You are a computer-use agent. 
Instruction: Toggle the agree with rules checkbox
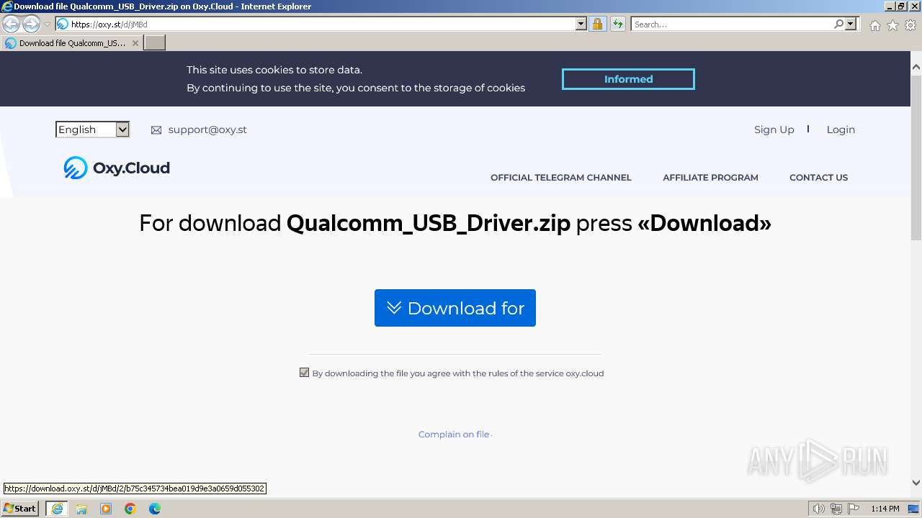(304, 373)
